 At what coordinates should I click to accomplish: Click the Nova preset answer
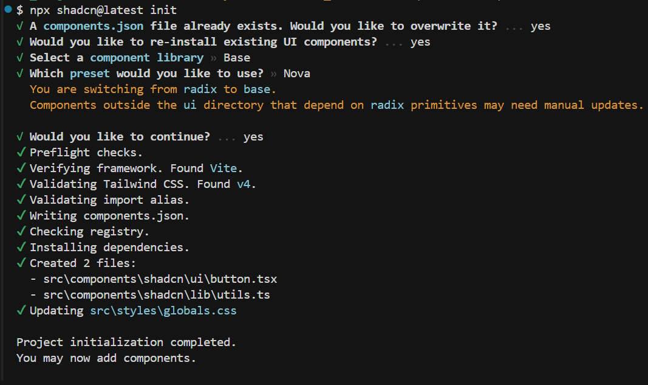296,73
